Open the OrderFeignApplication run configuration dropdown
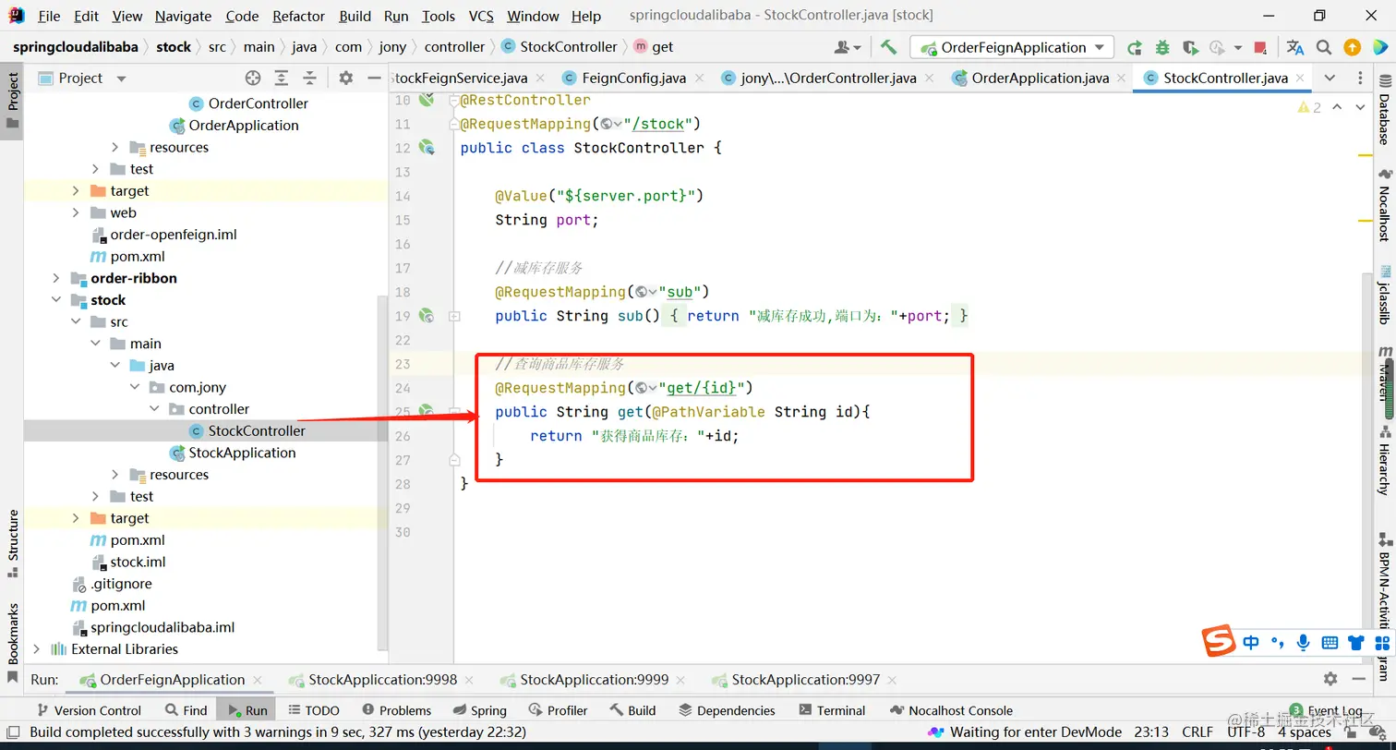1396x750 pixels. (x=1012, y=47)
